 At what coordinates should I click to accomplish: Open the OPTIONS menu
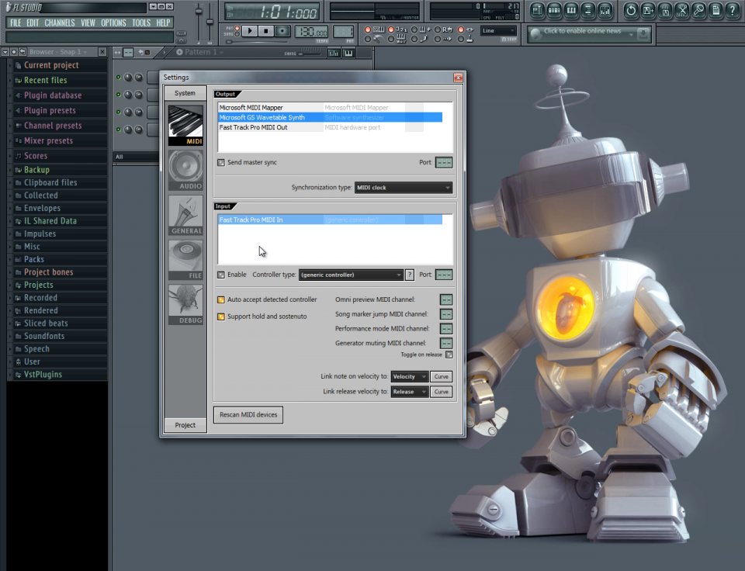pos(113,22)
